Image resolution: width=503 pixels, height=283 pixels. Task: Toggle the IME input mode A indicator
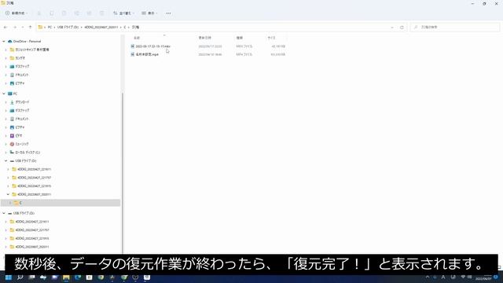(x=443, y=277)
